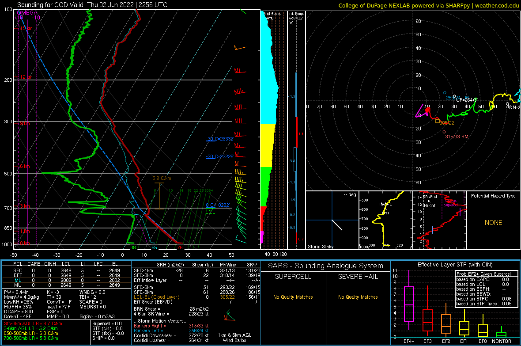Screen dimensions: 521x346
Task: Click the 'DownT = 49F' value
Action: [x=18, y=316]
